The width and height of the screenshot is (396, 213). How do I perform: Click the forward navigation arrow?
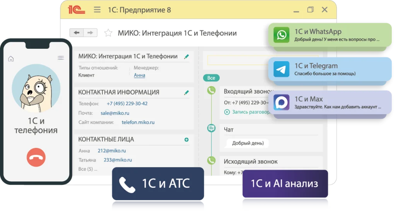click(x=90, y=33)
